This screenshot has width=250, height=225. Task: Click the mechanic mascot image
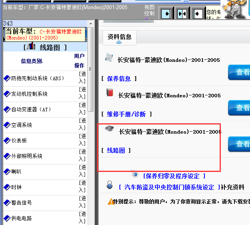(x=234, y=9)
